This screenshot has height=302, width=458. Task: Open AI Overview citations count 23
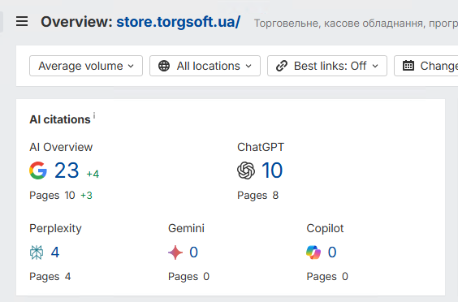(x=67, y=170)
